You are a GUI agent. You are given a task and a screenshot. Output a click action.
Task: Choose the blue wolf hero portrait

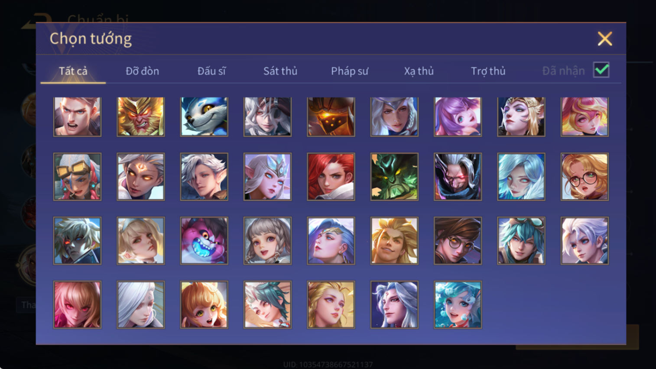click(x=204, y=117)
